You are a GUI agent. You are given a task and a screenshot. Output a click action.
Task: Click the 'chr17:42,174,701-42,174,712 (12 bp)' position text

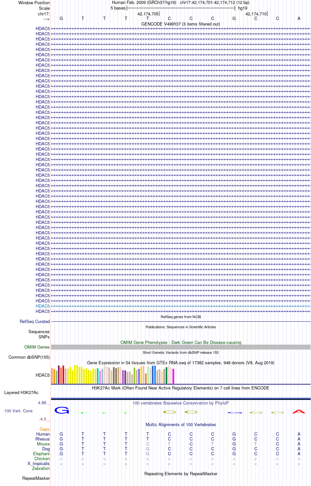coord(215,3)
